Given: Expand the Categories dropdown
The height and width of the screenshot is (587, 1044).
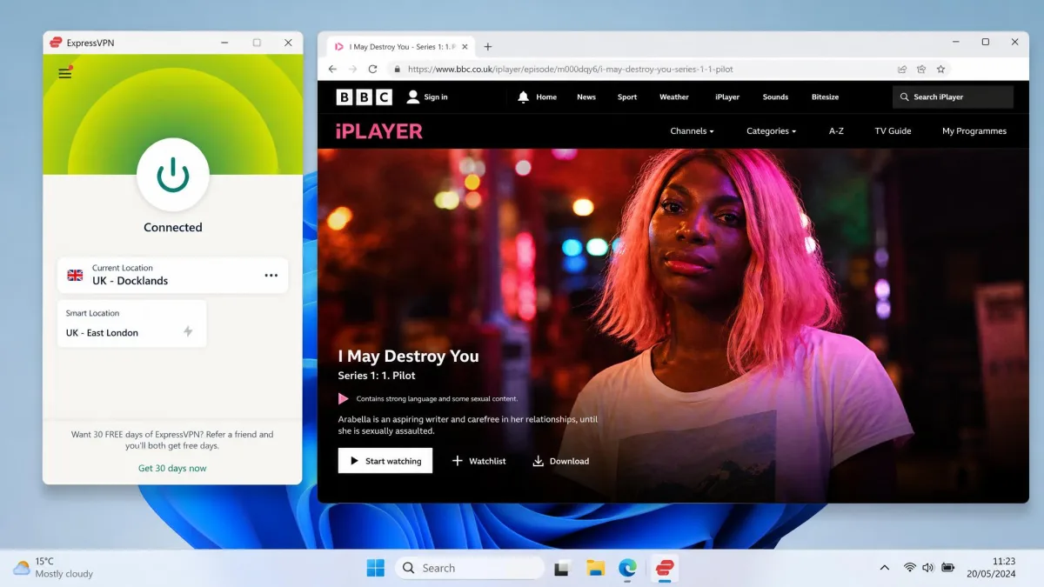Looking at the screenshot, I should (x=771, y=131).
